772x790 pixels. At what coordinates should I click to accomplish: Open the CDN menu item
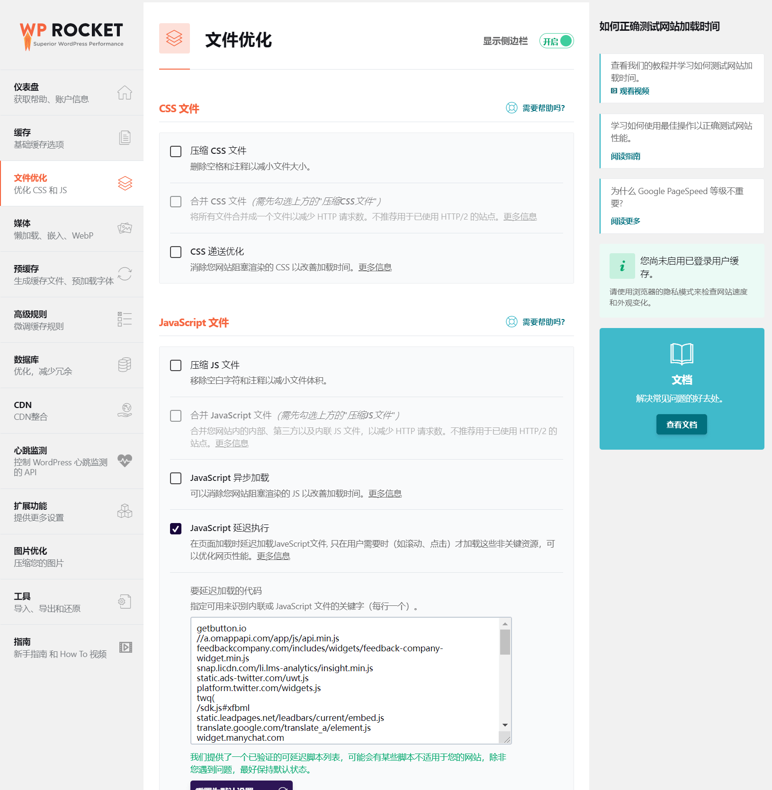pyautogui.click(x=72, y=411)
